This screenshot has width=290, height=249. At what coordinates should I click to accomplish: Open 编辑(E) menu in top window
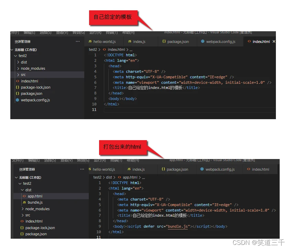tap(29, 33)
